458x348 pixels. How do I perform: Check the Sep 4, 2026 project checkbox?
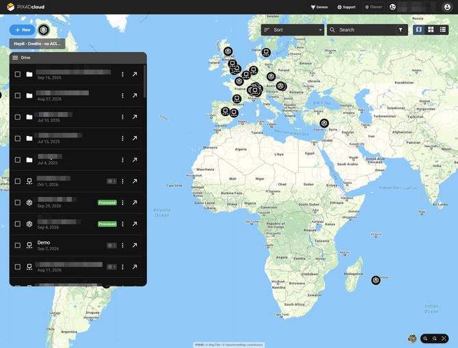[x=18, y=224]
